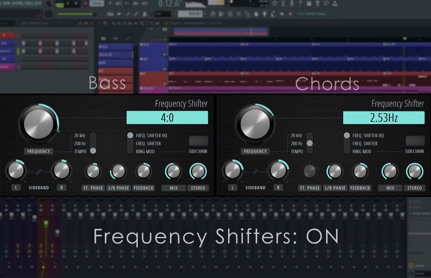Click the Mix knob in the Chords shifter

[x=390, y=172]
